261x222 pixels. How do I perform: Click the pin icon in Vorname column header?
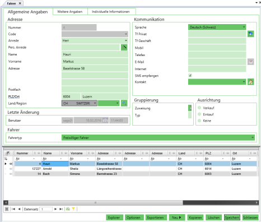(x=93, y=153)
